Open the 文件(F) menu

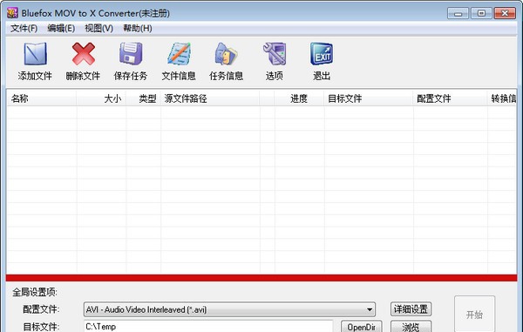24,29
